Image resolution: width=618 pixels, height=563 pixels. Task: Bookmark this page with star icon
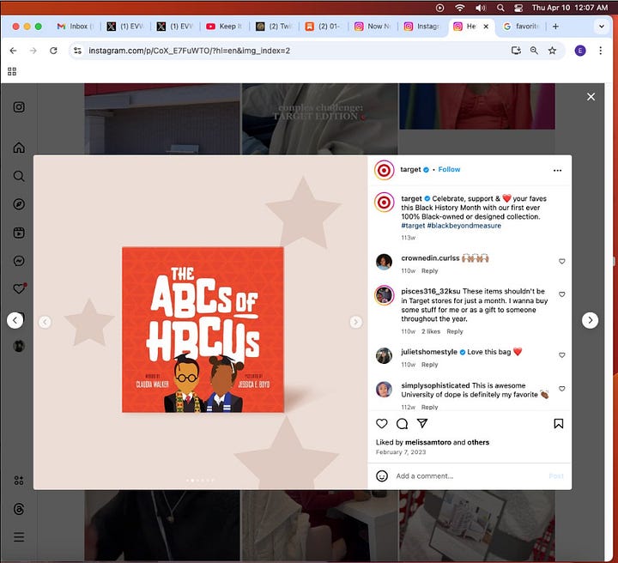point(552,51)
